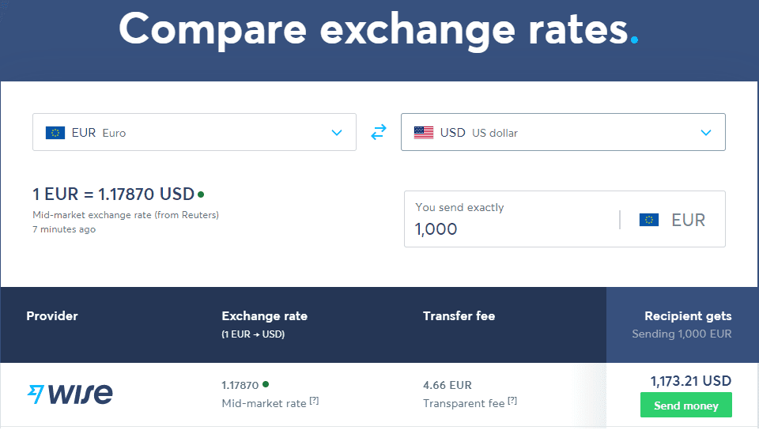The image size is (759, 434).
Task: Open the Transparent fee help tooltip
Action: [x=512, y=401]
